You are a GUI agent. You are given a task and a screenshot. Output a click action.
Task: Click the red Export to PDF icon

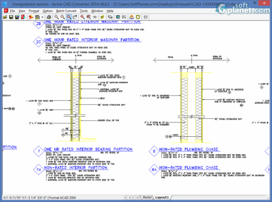pyautogui.click(x=23, y=17)
